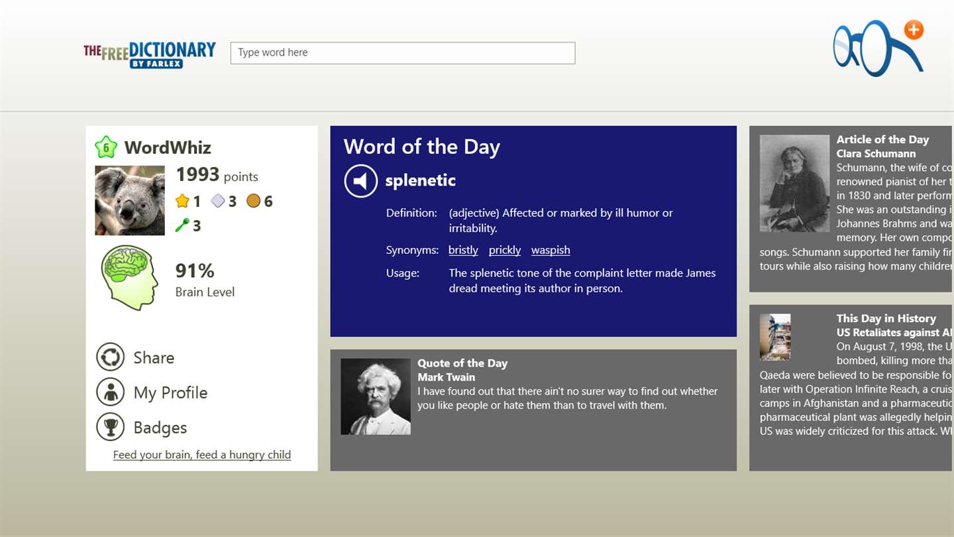Click the koala profile picture
The width and height of the screenshot is (954, 537).
click(130, 200)
